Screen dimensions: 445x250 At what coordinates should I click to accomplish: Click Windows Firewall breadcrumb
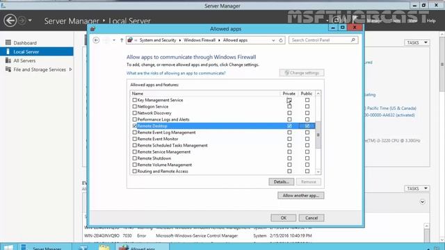(200, 40)
